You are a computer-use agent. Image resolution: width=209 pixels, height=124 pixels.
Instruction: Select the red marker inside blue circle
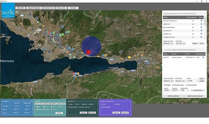pos(88,52)
